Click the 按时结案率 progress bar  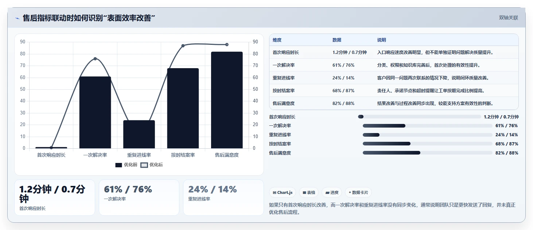(x=427, y=144)
